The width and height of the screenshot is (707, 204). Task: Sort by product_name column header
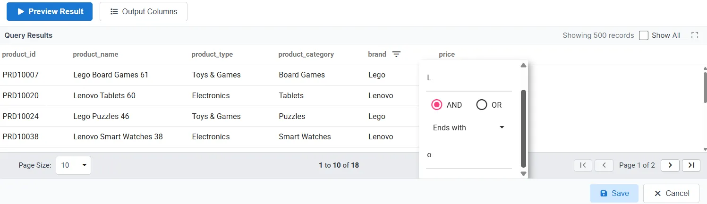95,54
